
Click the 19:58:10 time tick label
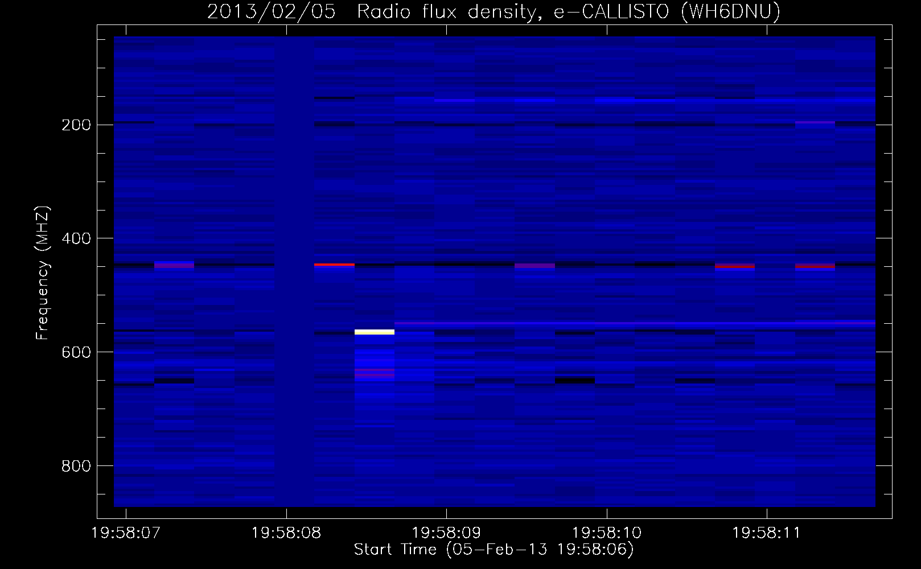[x=607, y=533]
